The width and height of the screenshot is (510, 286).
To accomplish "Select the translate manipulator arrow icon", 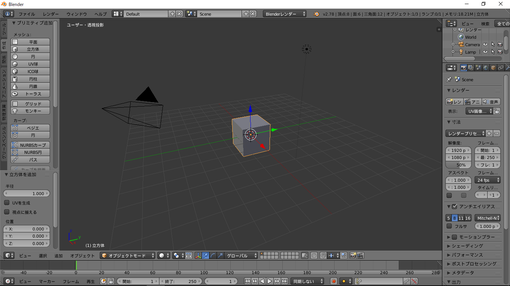I will point(205,255).
